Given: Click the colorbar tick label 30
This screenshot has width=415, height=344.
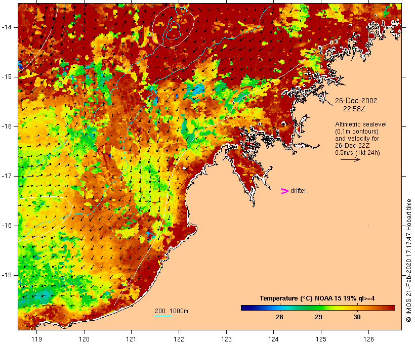Looking at the screenshot, I should pos(357,317).
